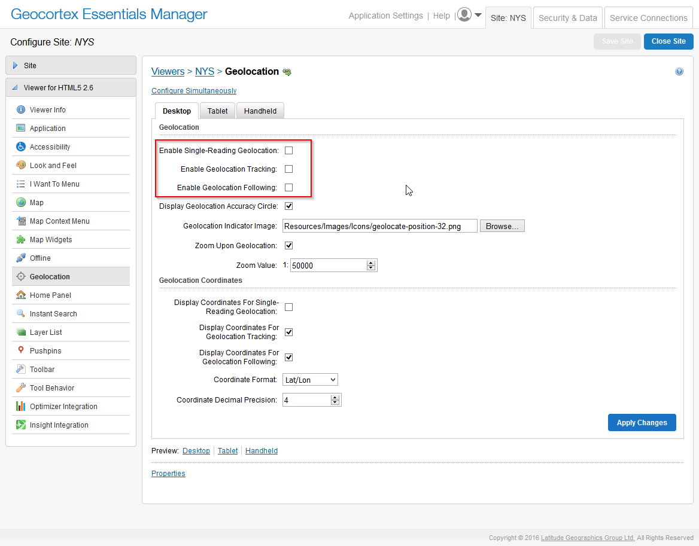Enable Geolocation Tracking checkbox
699x546 pixels.
click(x=289, y=169)
